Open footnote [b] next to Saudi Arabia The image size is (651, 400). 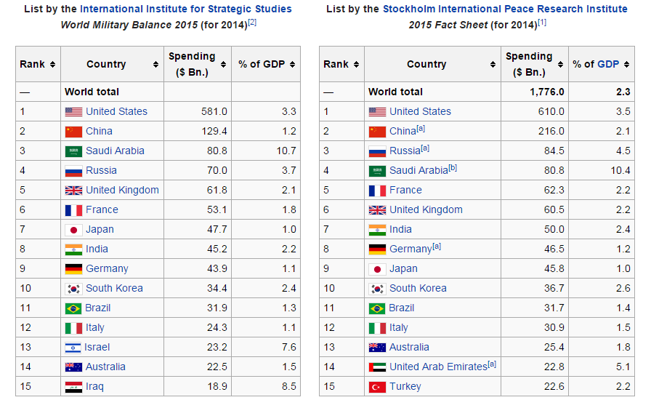point(453,168)
